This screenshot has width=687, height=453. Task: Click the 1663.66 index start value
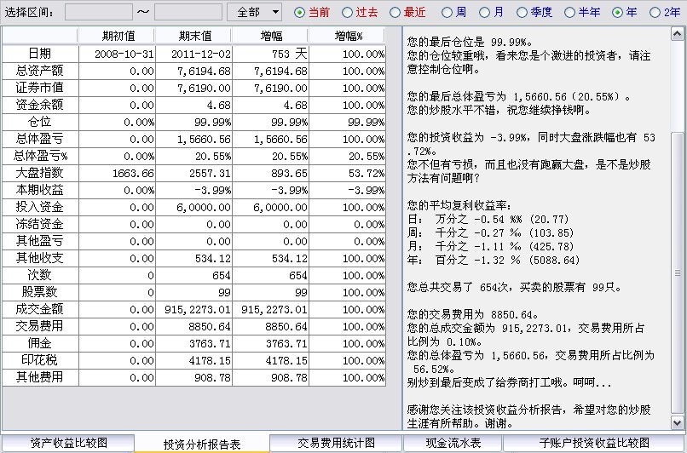tap(117, 174)
